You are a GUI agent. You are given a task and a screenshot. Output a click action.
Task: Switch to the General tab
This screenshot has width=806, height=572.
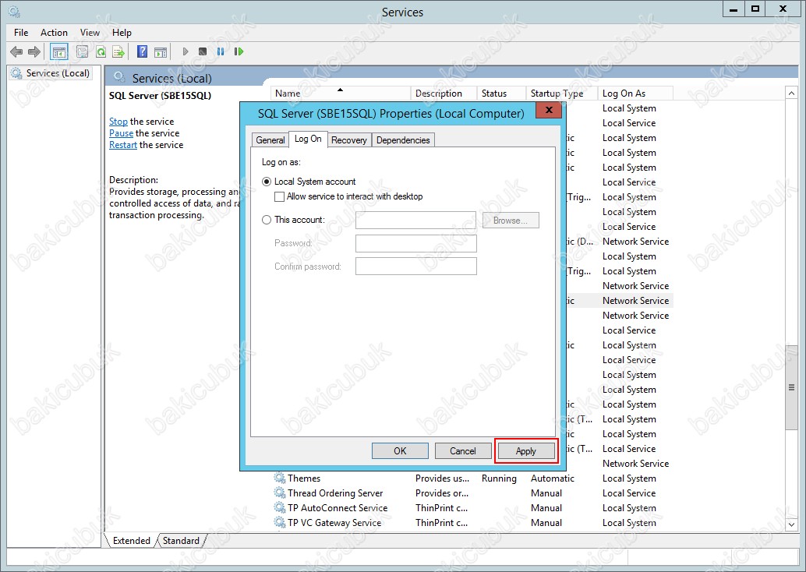(x=270, y=139)
